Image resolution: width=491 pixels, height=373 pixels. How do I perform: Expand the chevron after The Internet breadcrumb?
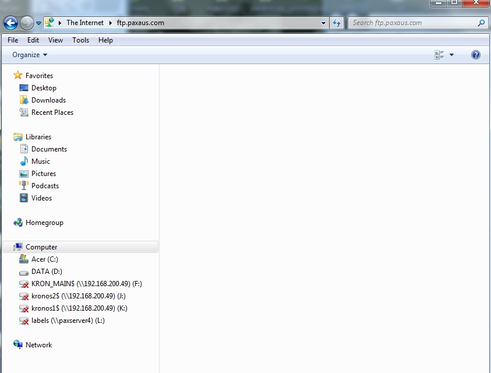click(110, 23)
